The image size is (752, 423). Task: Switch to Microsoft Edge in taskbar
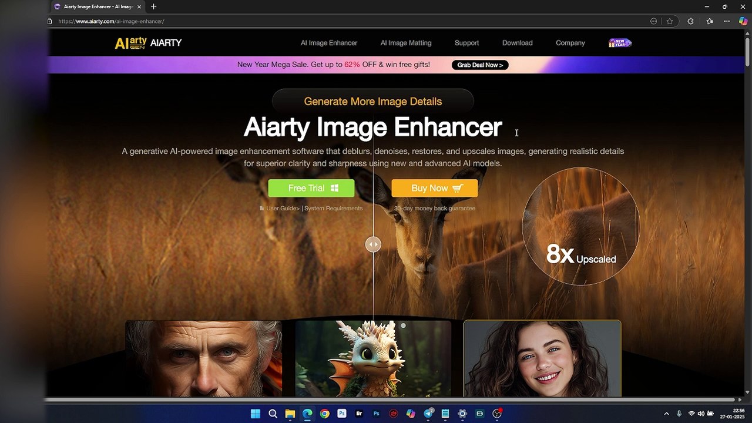point(307,414)
